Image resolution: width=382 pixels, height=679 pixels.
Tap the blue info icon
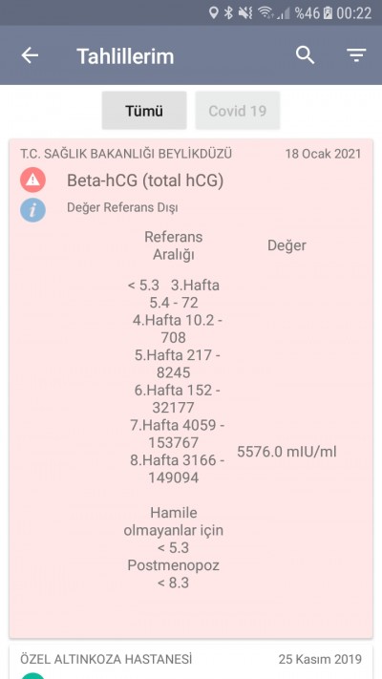pyautogui.click(x=32, y=209)
